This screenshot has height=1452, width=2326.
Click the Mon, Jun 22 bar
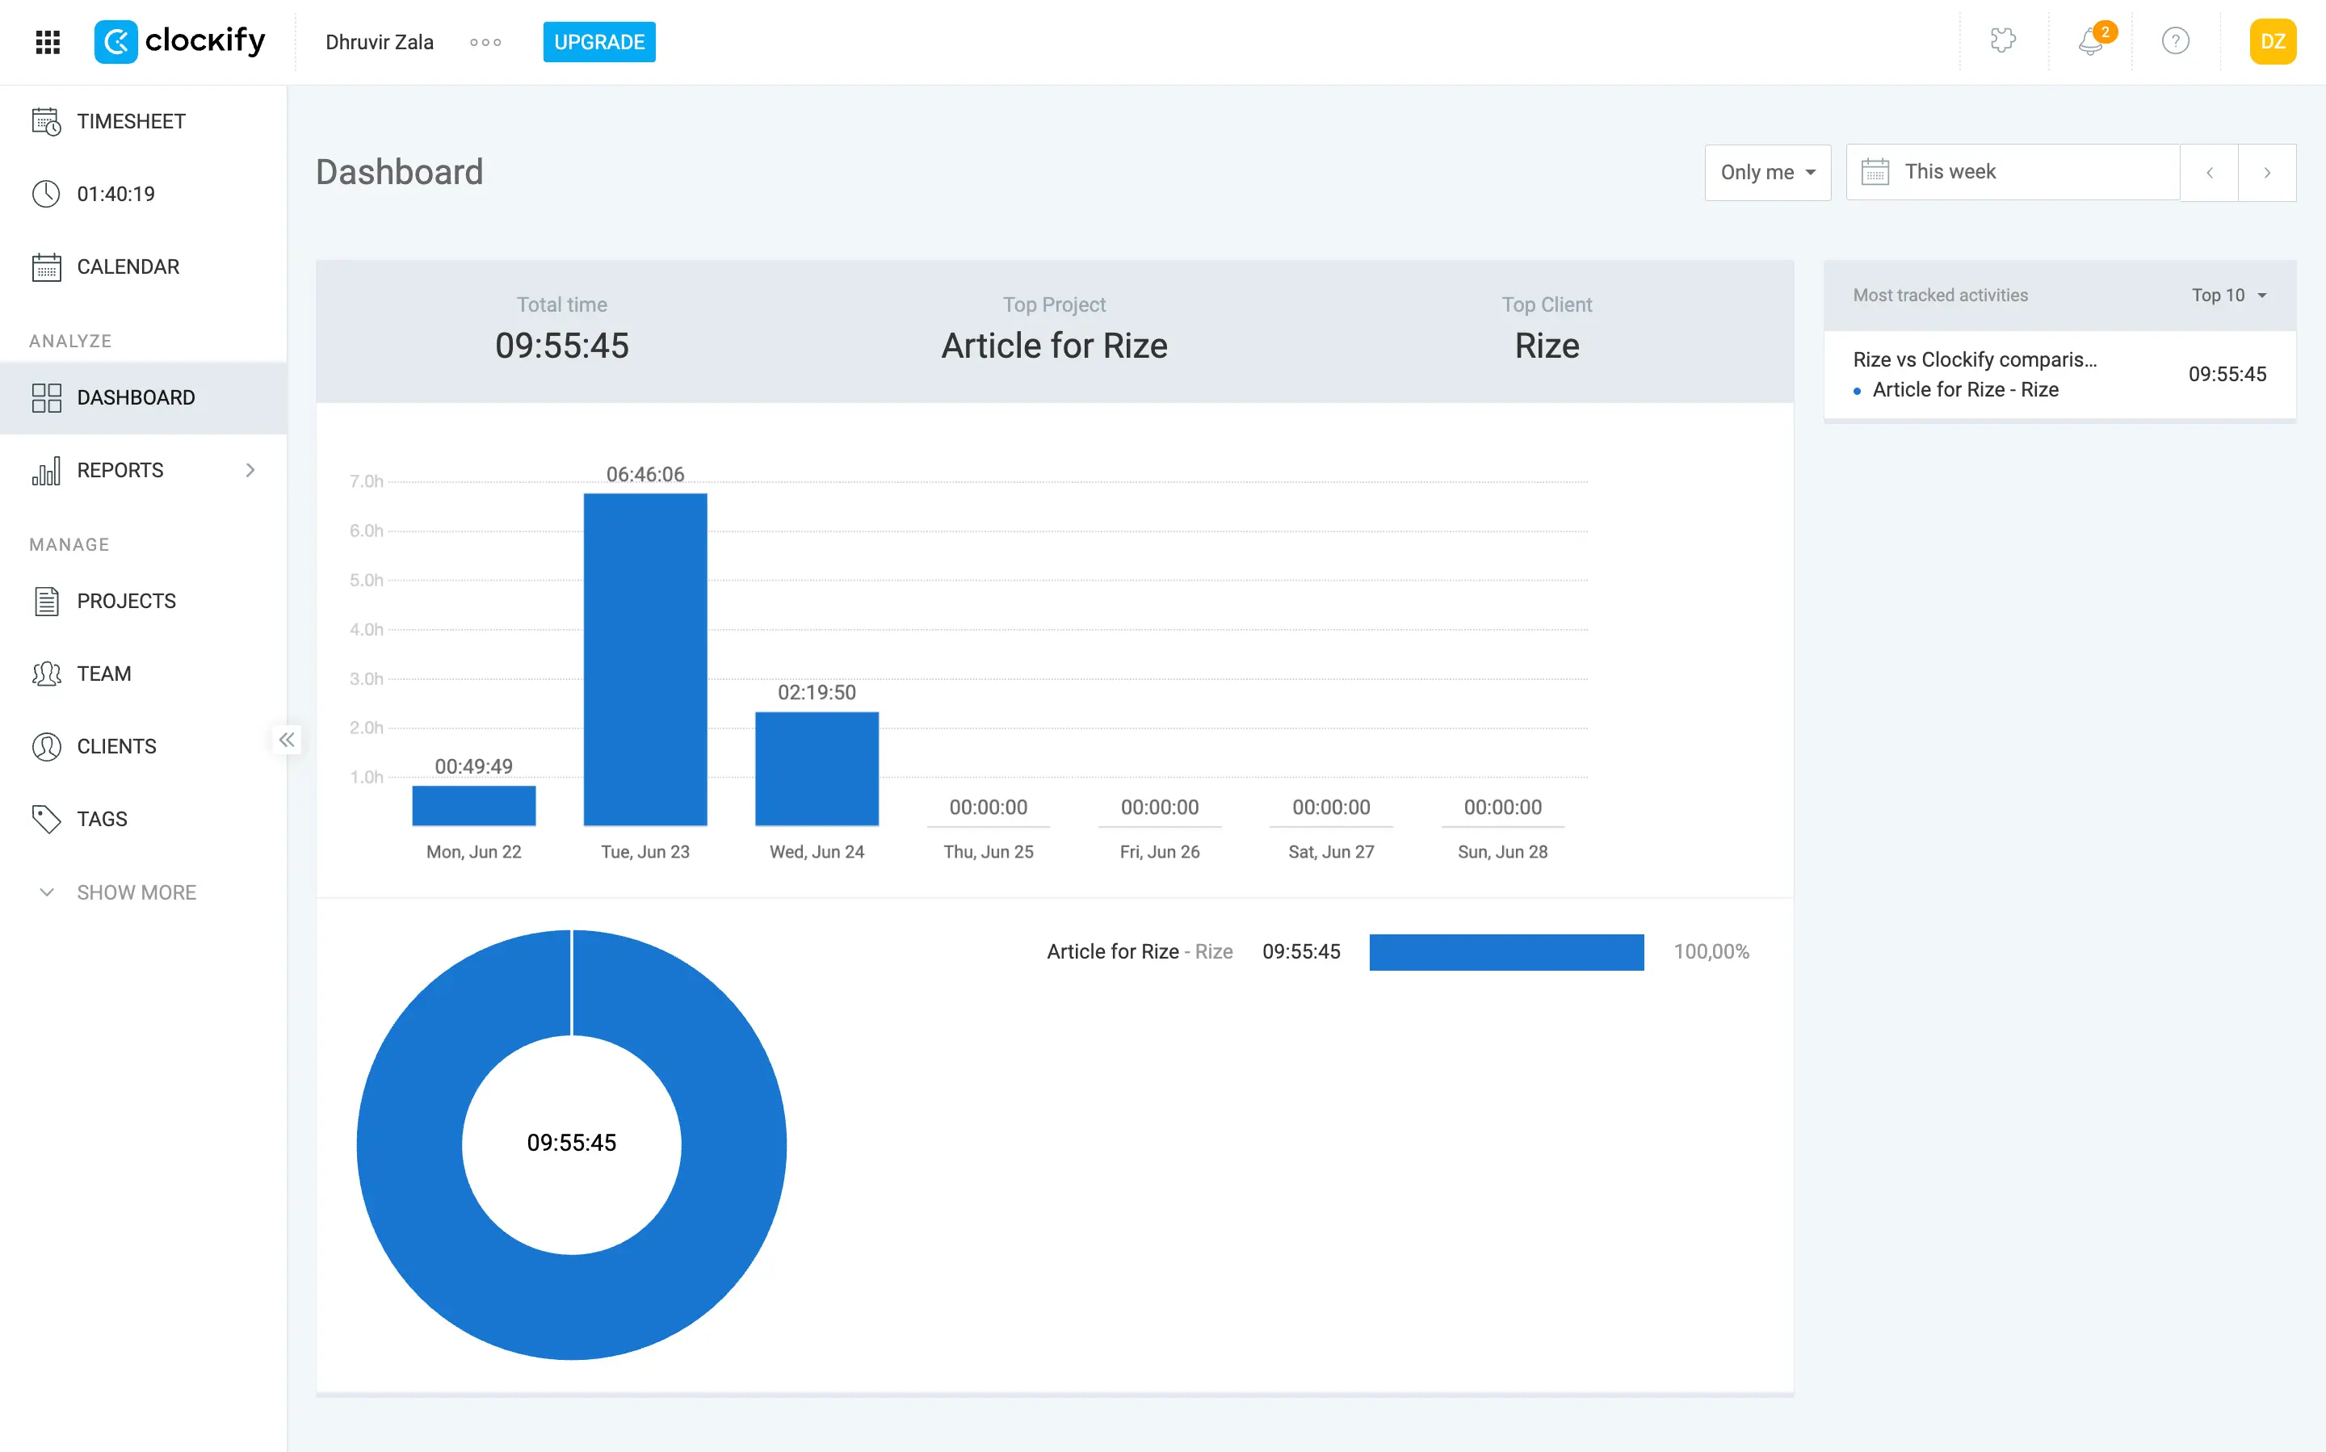click(x=473, y=806)
